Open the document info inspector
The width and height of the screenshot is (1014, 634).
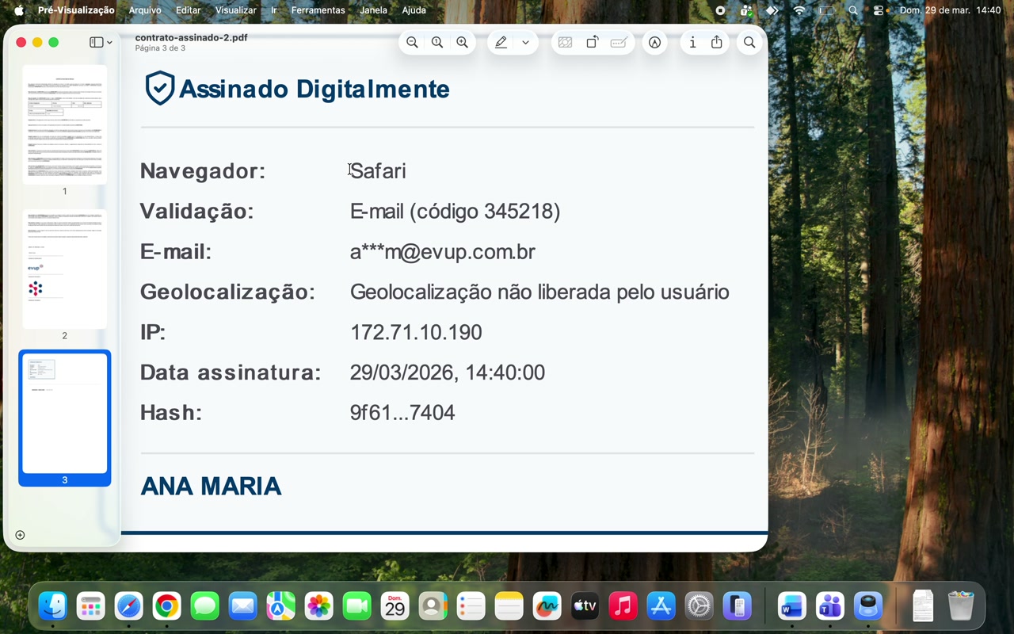692,43
